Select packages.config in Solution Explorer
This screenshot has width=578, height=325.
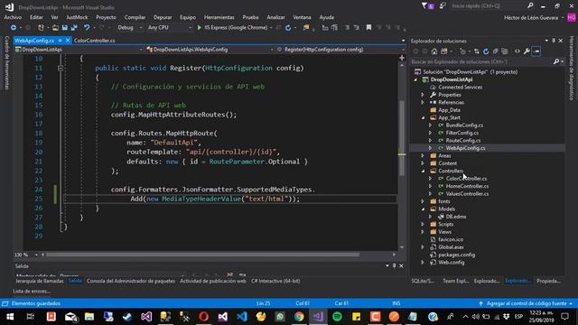[456, 255]
